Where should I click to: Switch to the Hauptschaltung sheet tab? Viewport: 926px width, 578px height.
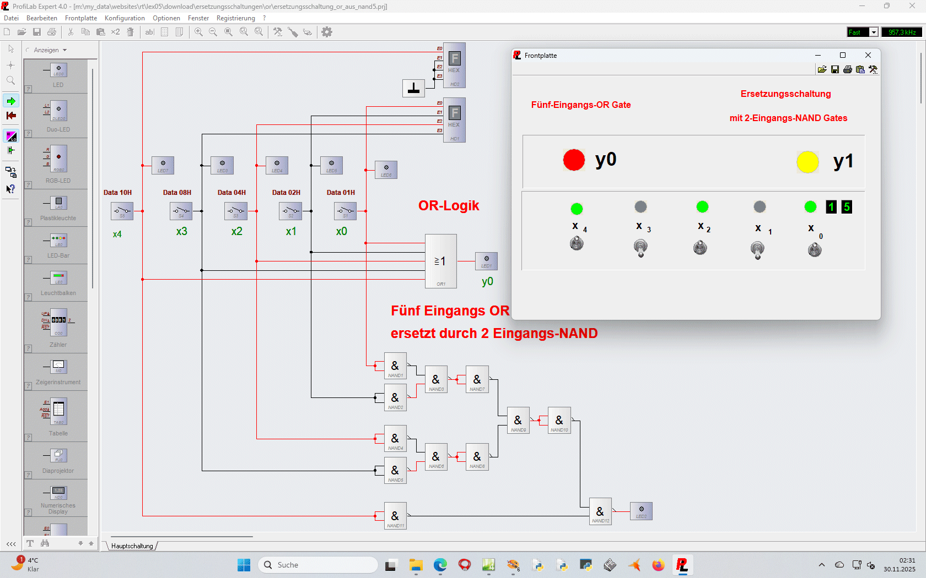pyautogui.click(x=132, y=546)
